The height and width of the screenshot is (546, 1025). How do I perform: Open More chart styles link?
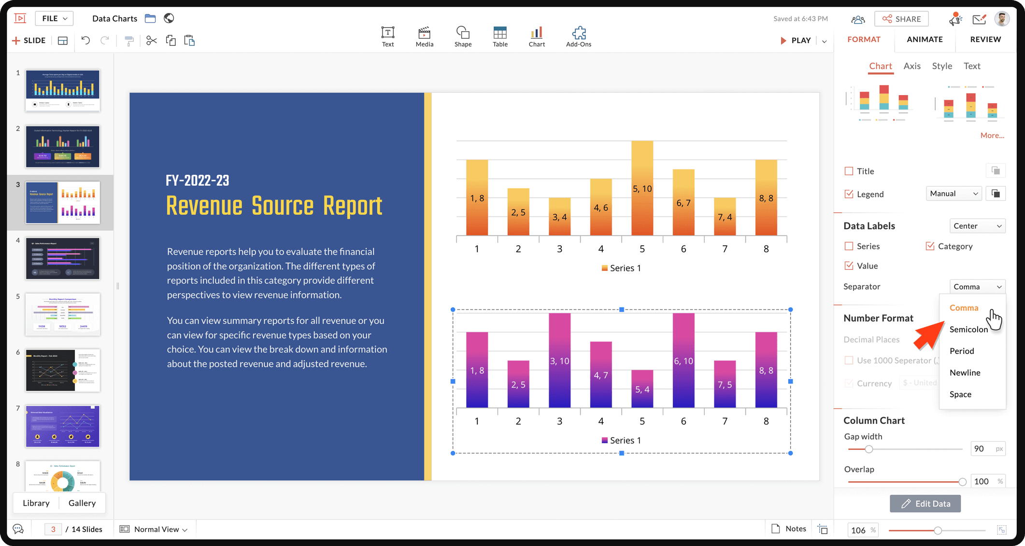pos(992,135)
